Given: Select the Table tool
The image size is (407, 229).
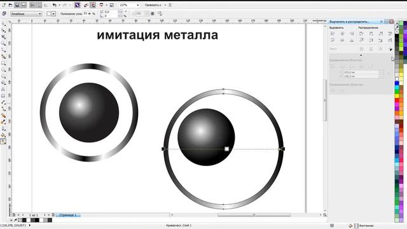Looking at the screenshot, I should [3, 96].
